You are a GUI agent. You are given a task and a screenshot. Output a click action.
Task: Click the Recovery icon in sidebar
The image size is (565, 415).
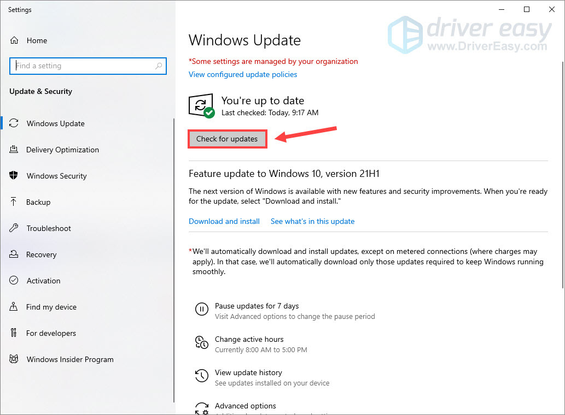(14, 254)
